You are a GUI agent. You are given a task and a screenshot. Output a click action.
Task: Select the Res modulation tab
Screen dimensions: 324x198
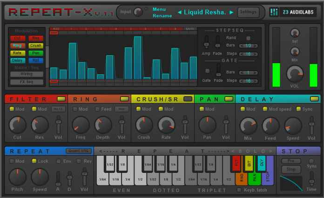tap(36, 38)
